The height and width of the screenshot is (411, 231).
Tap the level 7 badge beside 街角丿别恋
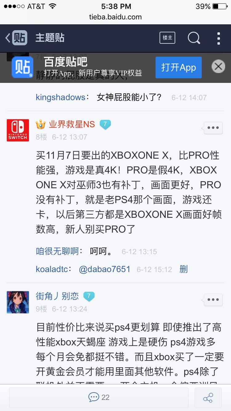[89, 296]
